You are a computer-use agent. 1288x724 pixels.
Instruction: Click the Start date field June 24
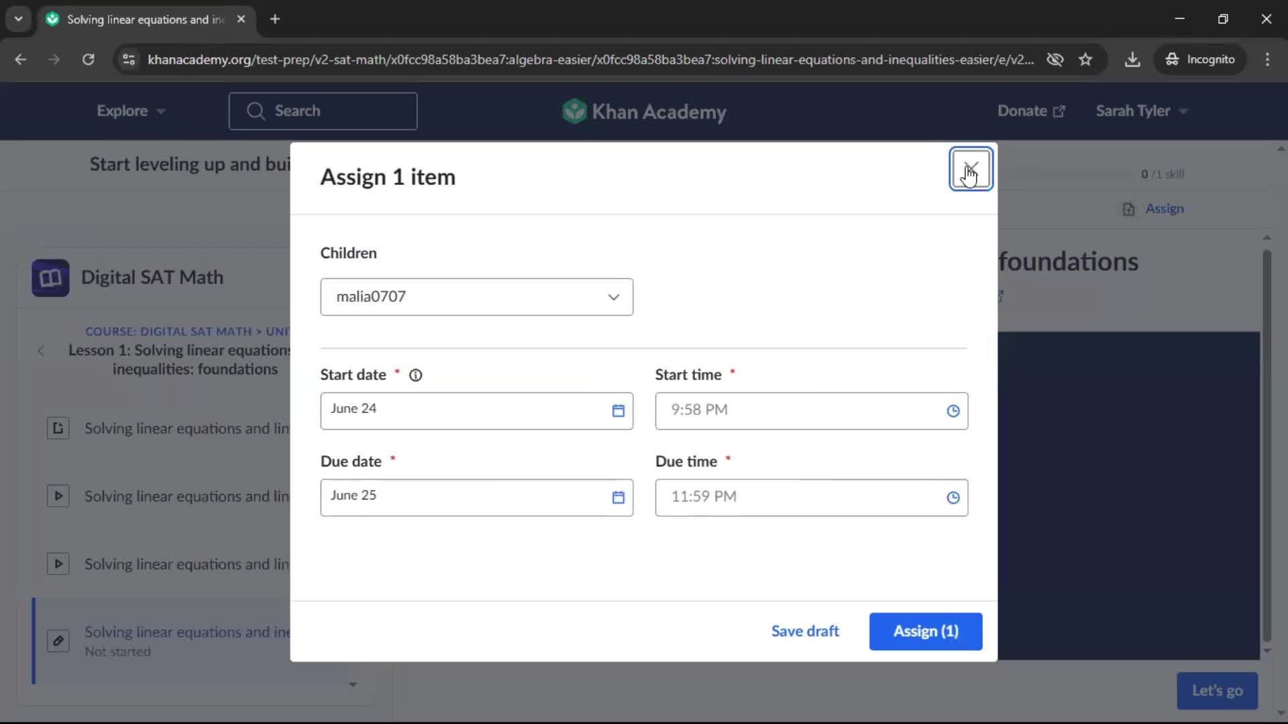[476, 411]
